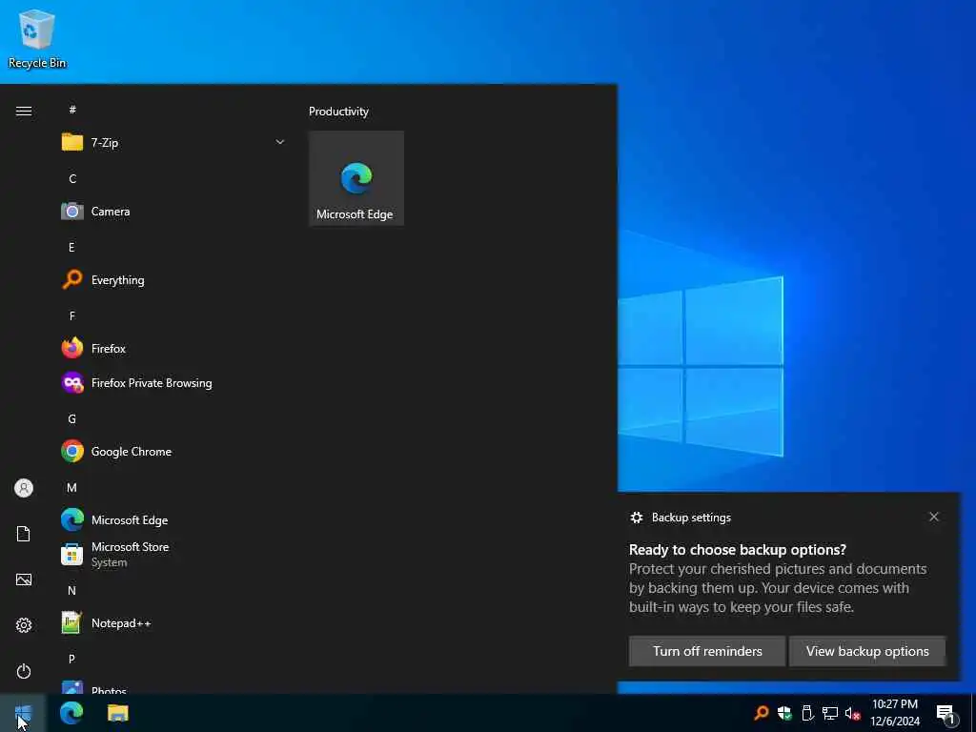Jump via the 'P' letter header
976x732 pixels.
pyautogui.click(x=72, y=659)
